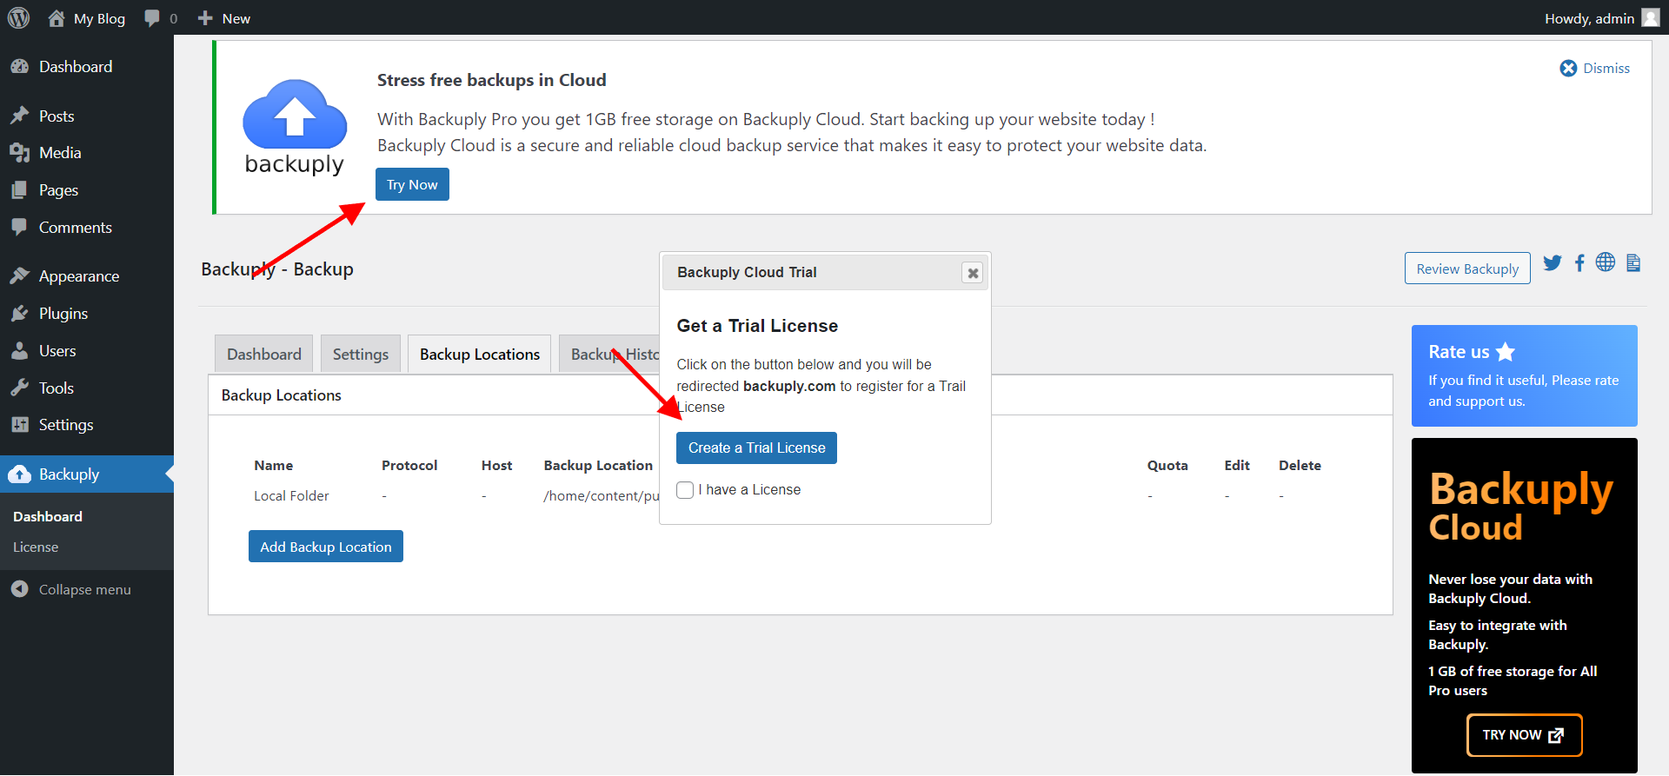
Task: Click Create a Trial License button
Action: coord(756,448)
